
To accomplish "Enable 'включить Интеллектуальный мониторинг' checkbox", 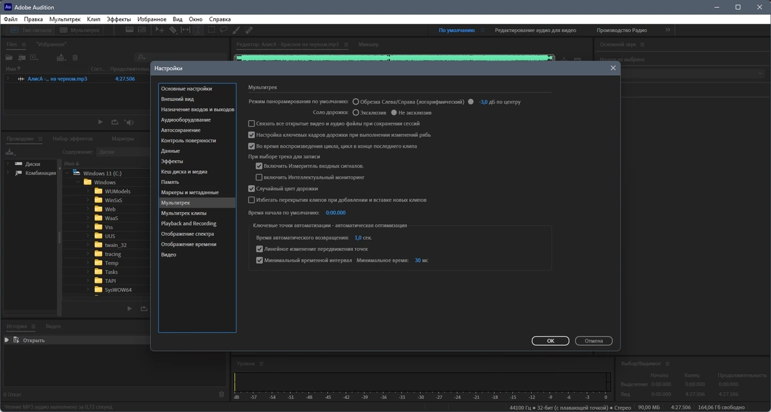I will click(x=259, y=177).
